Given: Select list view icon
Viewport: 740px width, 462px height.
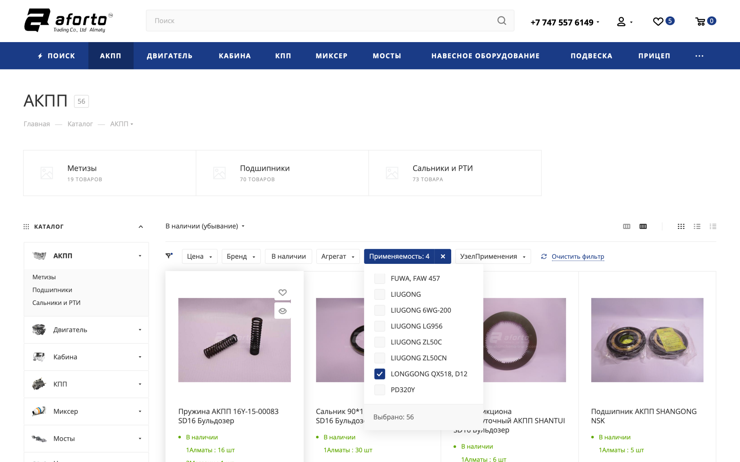Looking at the screenshot, I should point(697,226).
